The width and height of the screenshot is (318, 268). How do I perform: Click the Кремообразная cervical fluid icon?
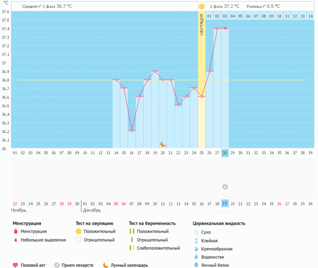pos(196,249)
